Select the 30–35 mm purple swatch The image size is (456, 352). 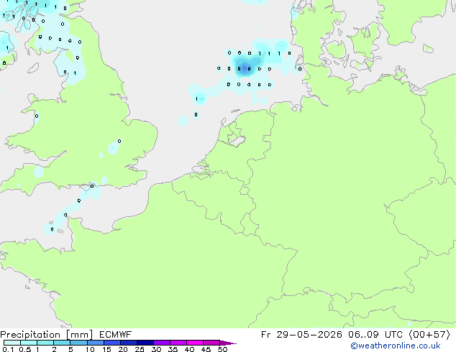pos(161,343)
